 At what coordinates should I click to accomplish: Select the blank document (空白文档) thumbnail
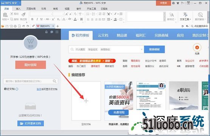(x=86, y=101)
